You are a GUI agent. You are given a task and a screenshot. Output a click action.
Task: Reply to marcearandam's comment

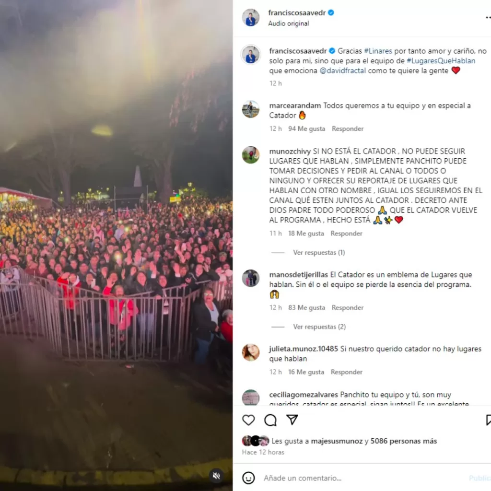coord(348,129)
